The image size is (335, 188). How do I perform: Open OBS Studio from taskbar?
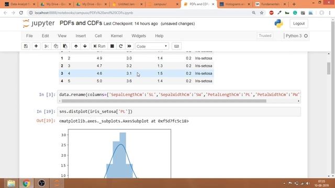[42, 183]
